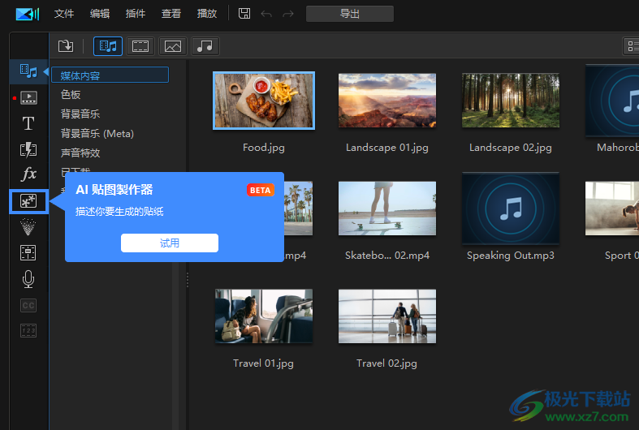
Task: Select the Skateboard 02.mp4 thumbnail
Action: click(387, 208)
